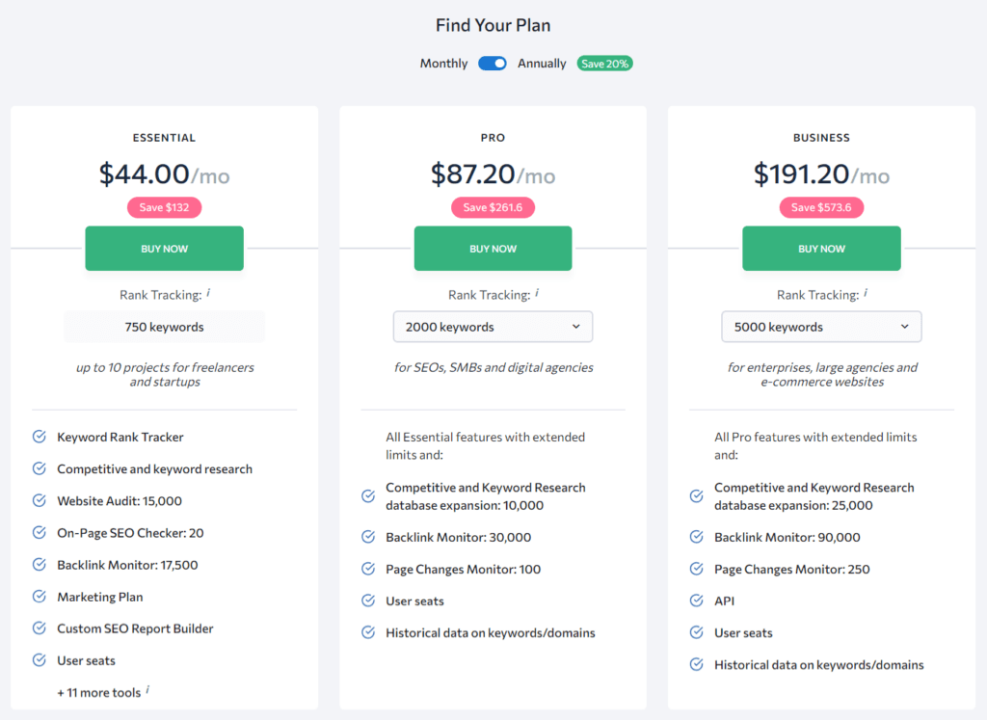Click the checkmark beside API in Business plan

696,600
